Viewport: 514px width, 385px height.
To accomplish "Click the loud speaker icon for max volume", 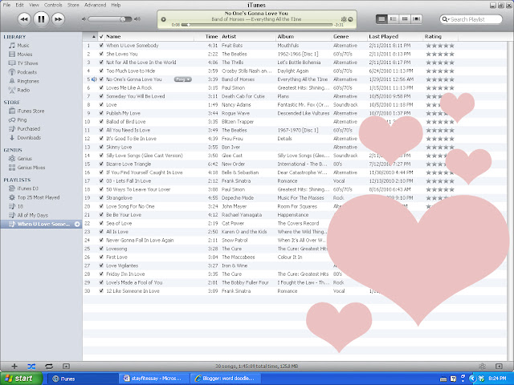I will click(x=137, y=19).
